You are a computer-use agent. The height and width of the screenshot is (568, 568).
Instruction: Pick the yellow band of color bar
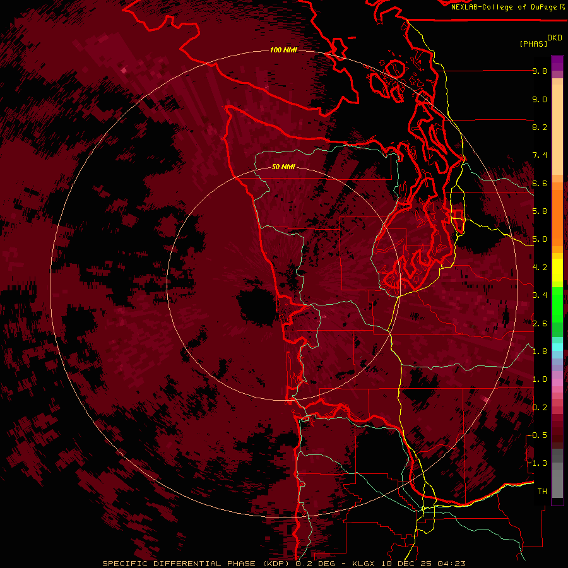557,270
